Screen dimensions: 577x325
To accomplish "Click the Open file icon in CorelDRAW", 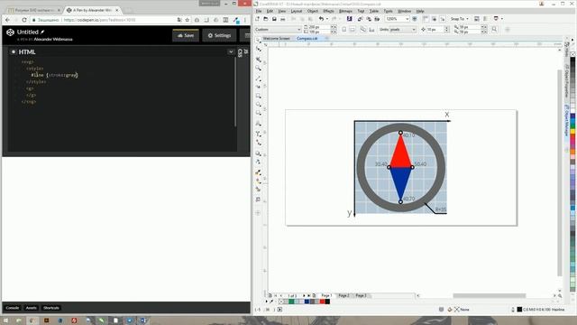I will (x=266, y=19).
